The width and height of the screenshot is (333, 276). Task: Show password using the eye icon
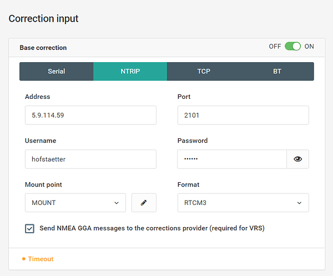point(297,159)
